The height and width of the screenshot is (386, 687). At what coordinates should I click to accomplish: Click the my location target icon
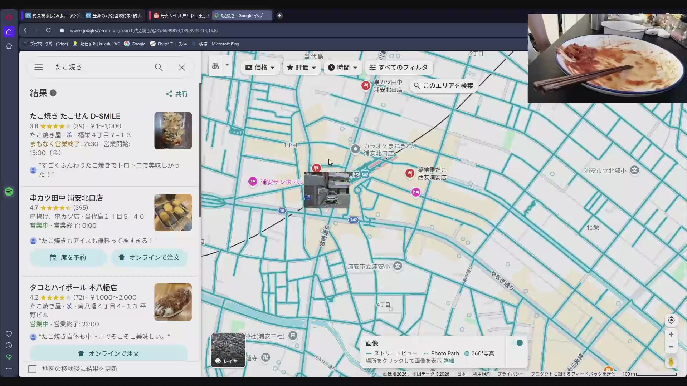671,320
